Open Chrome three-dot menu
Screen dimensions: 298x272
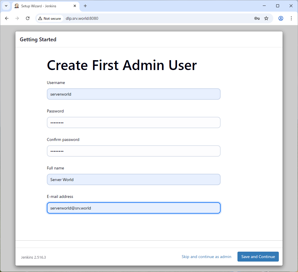coord(291,18)
